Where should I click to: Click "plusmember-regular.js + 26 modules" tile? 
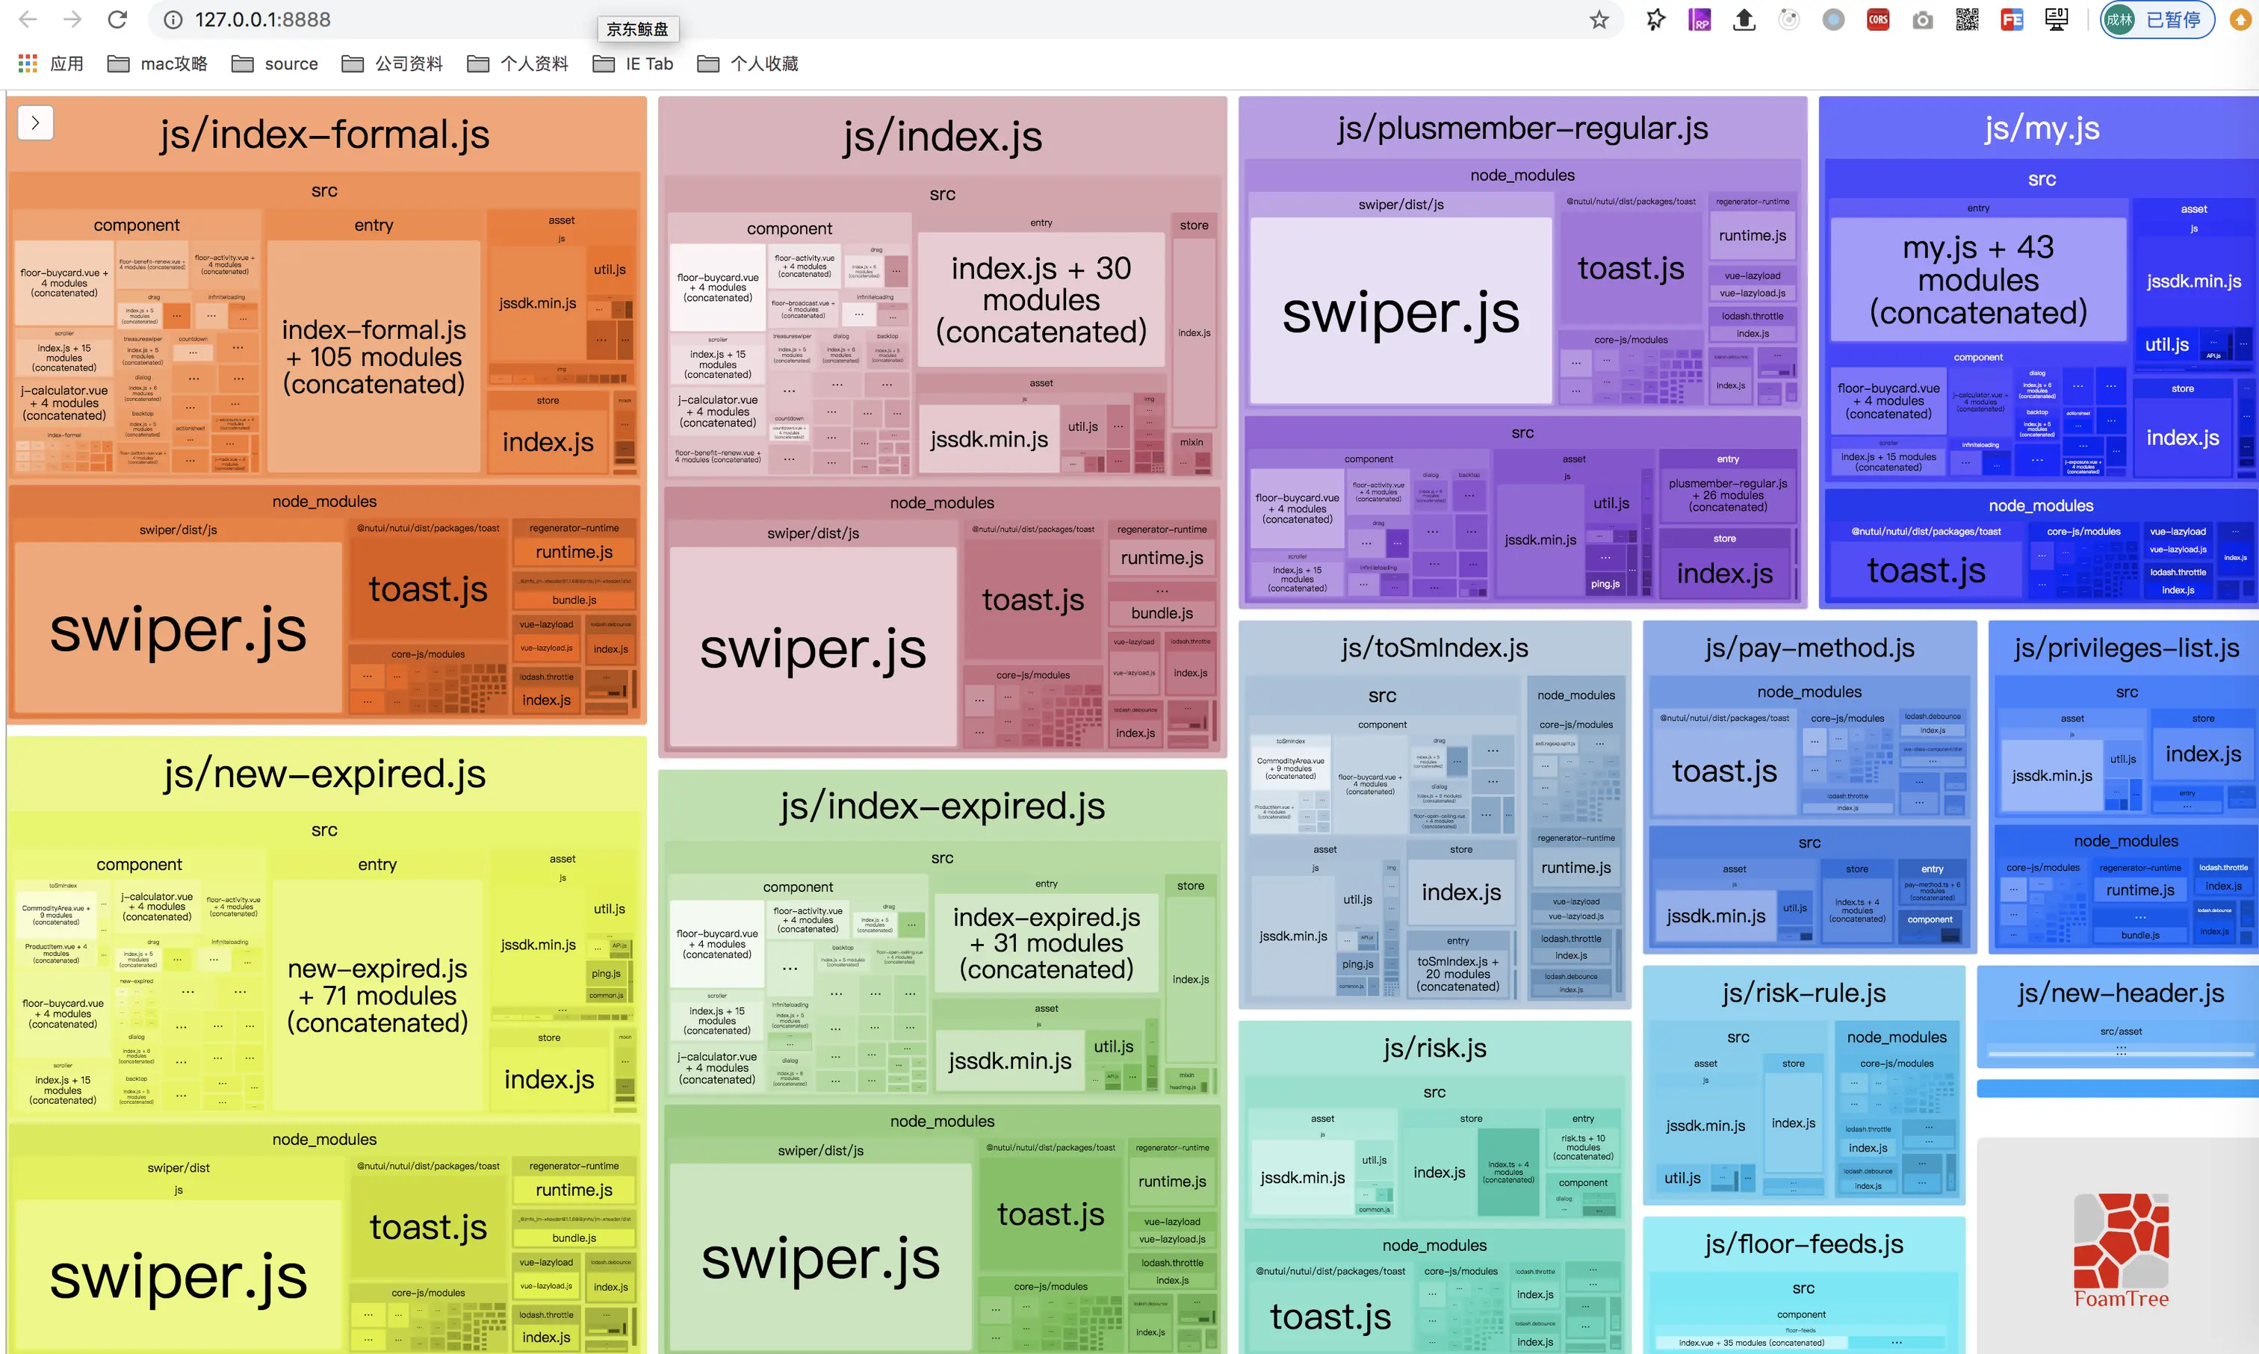coord(1728,495)
